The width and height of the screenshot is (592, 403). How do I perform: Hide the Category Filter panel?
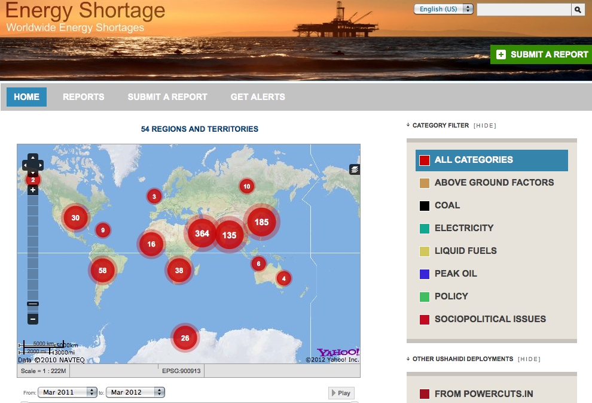tap(485, 126)
